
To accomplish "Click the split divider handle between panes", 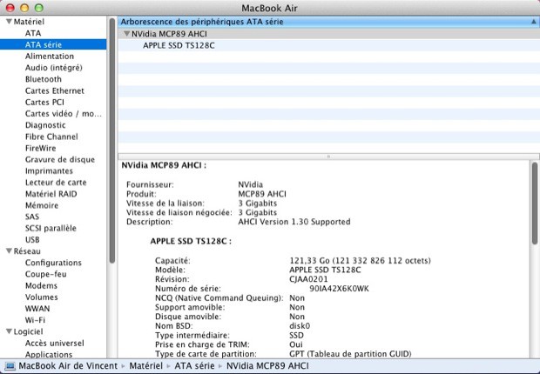I will click(327, 157).
